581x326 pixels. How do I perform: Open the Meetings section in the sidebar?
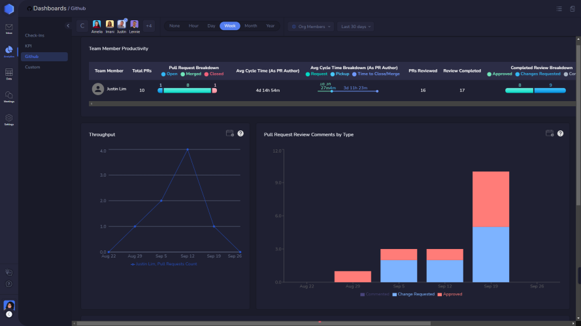(x=9, y=97)
